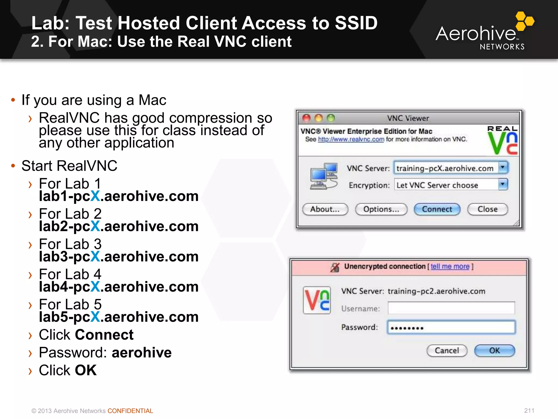Open the VNC Server address dropdown arrow
The image size is (558, 419).
tap(503, 167)
